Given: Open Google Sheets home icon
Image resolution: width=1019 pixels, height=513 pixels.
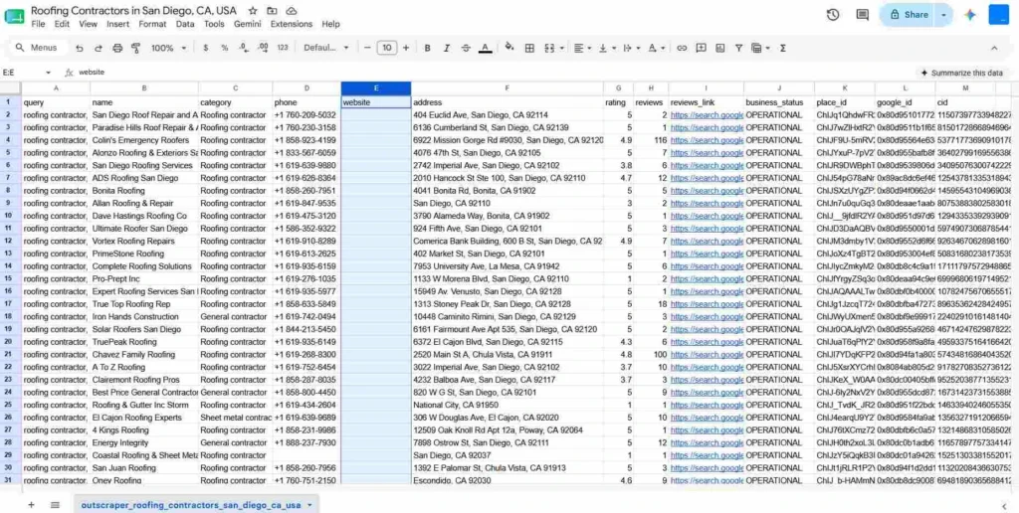Looking at the screenshot, I should pos(14,16).
